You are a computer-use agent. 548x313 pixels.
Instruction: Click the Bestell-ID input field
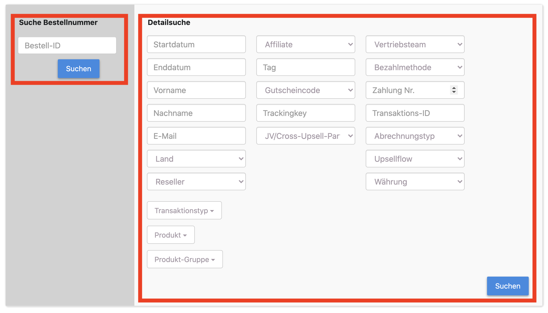[67, 45]
